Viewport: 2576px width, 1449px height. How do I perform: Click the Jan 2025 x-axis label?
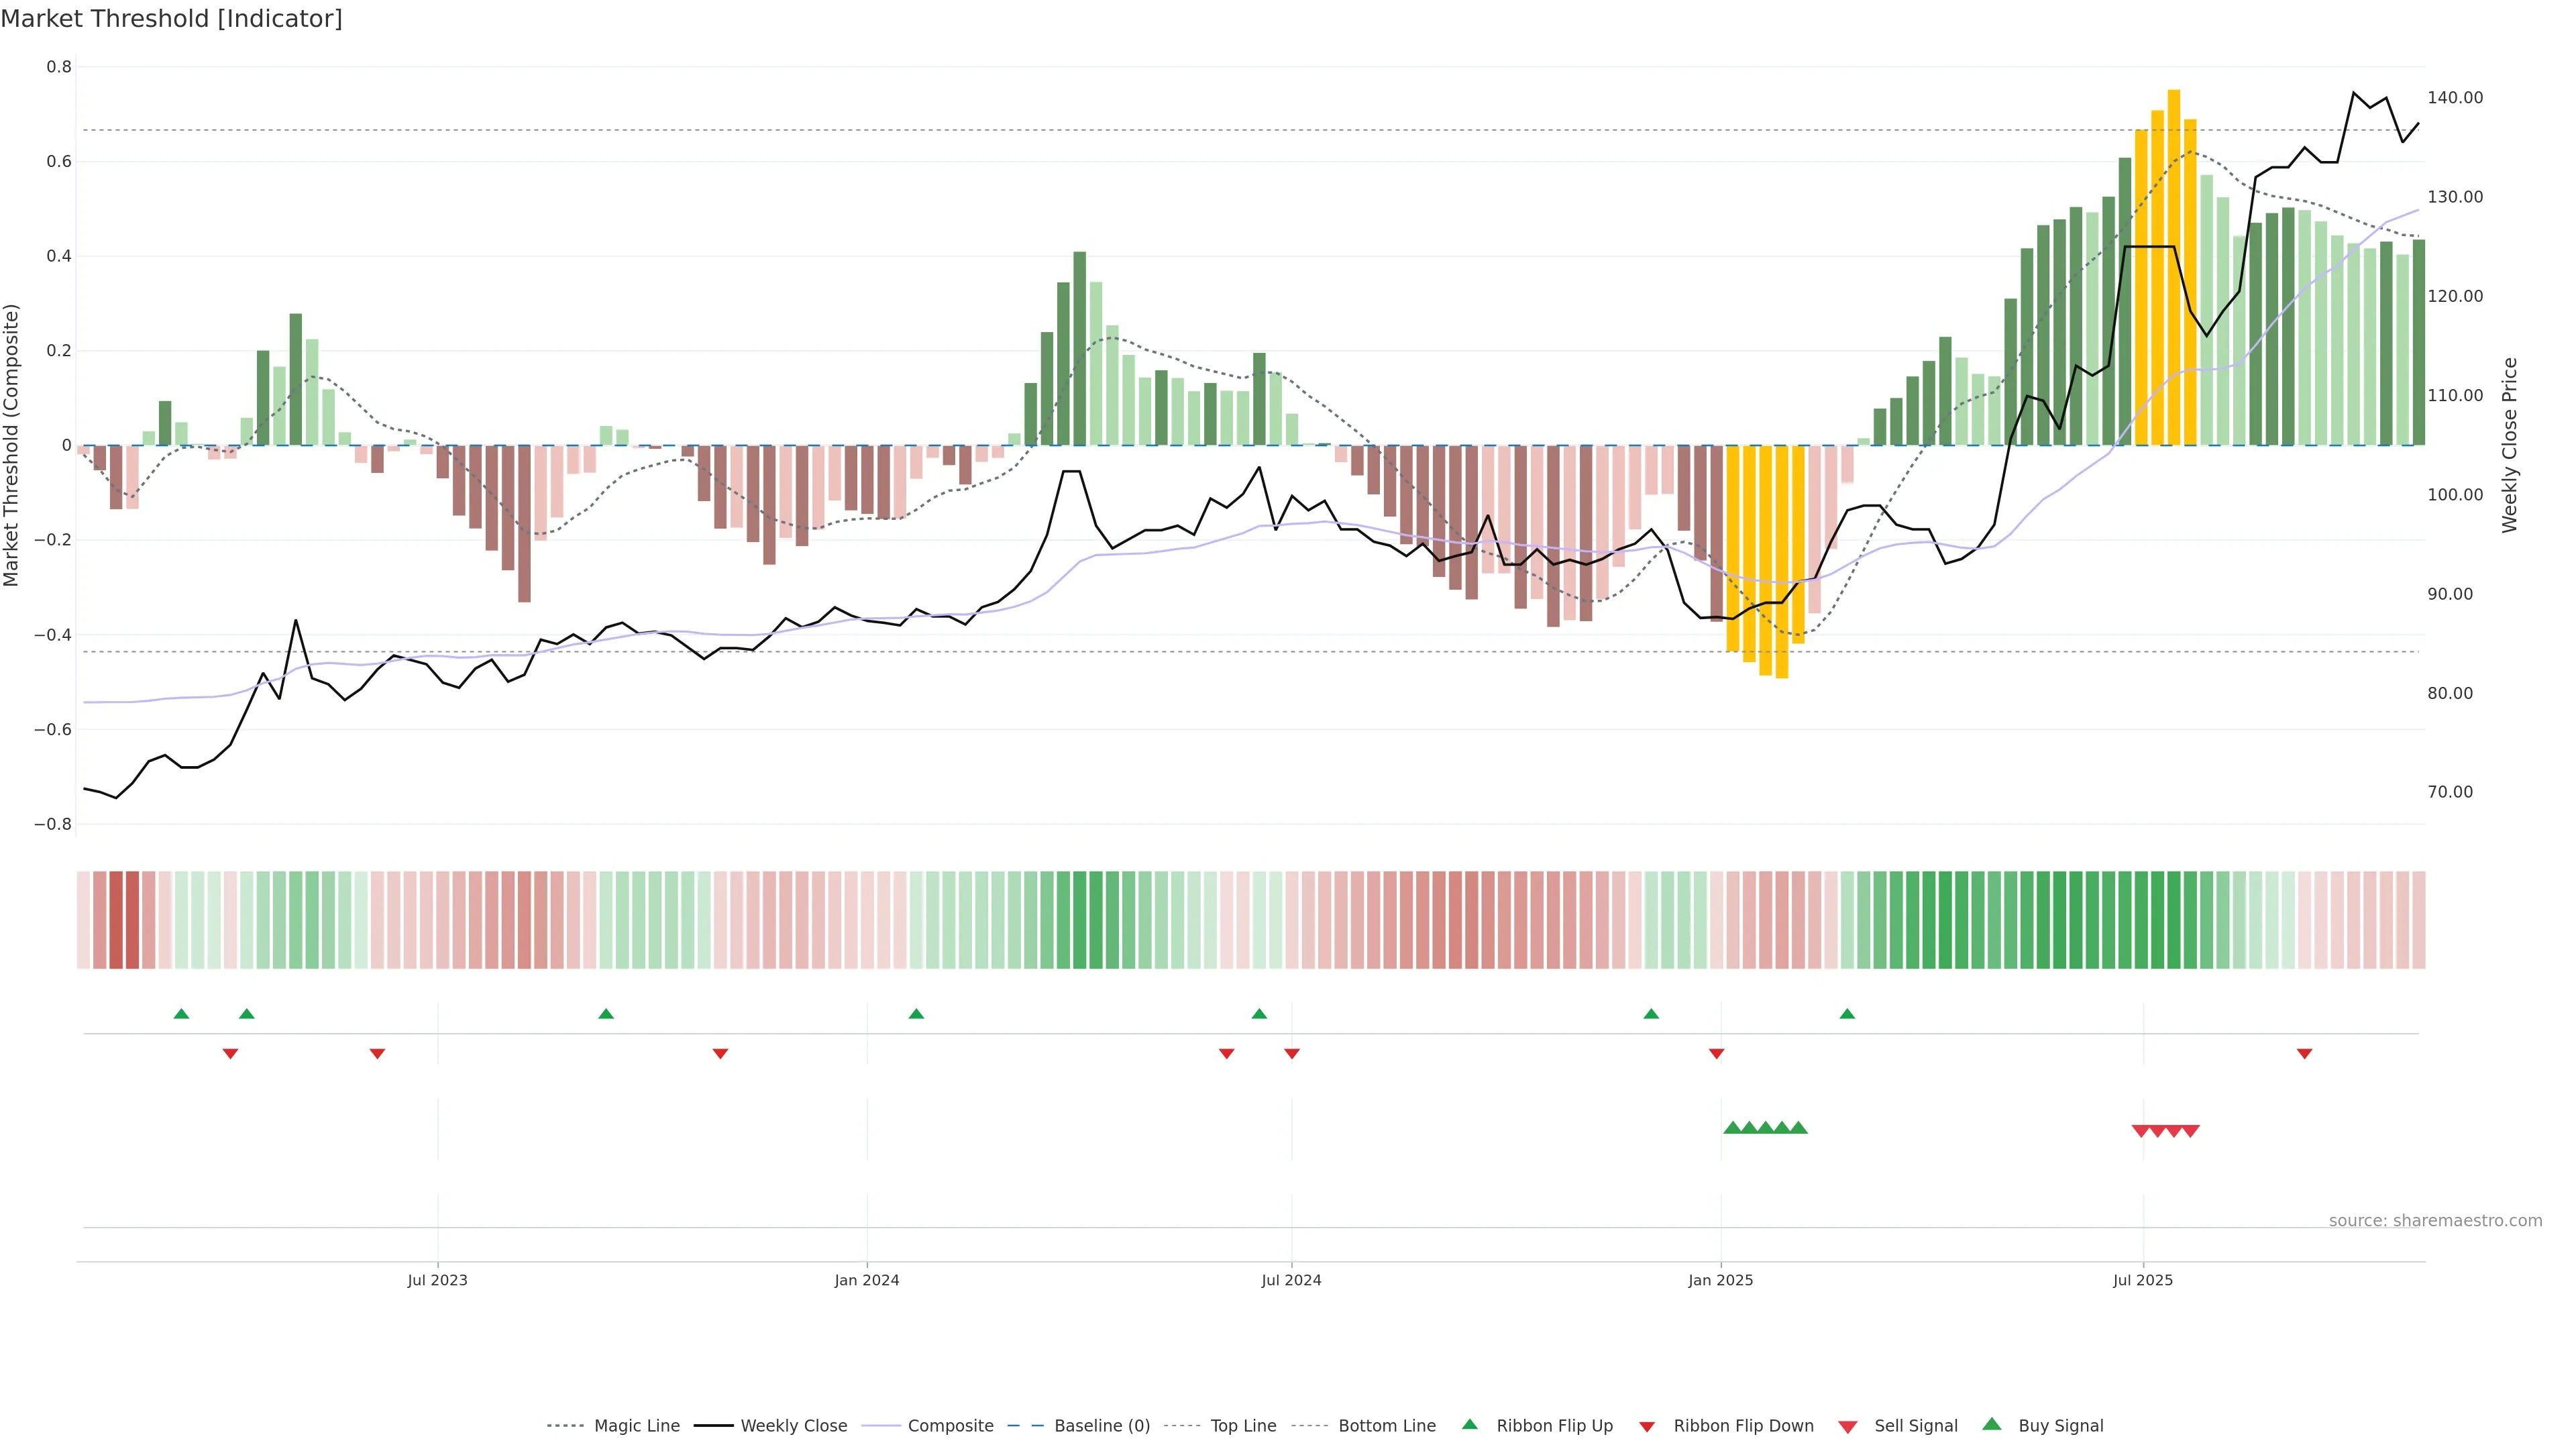[x=1720, y=1280]
